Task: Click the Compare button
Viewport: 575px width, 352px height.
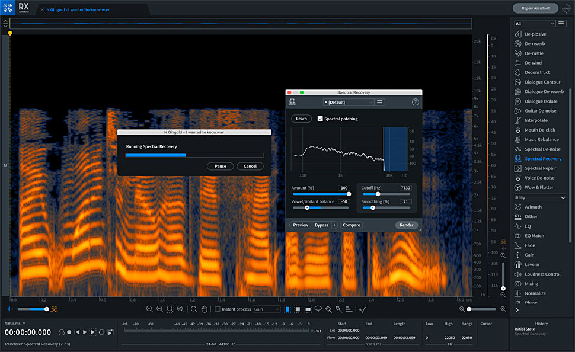Action: click(x=352, y=225)
